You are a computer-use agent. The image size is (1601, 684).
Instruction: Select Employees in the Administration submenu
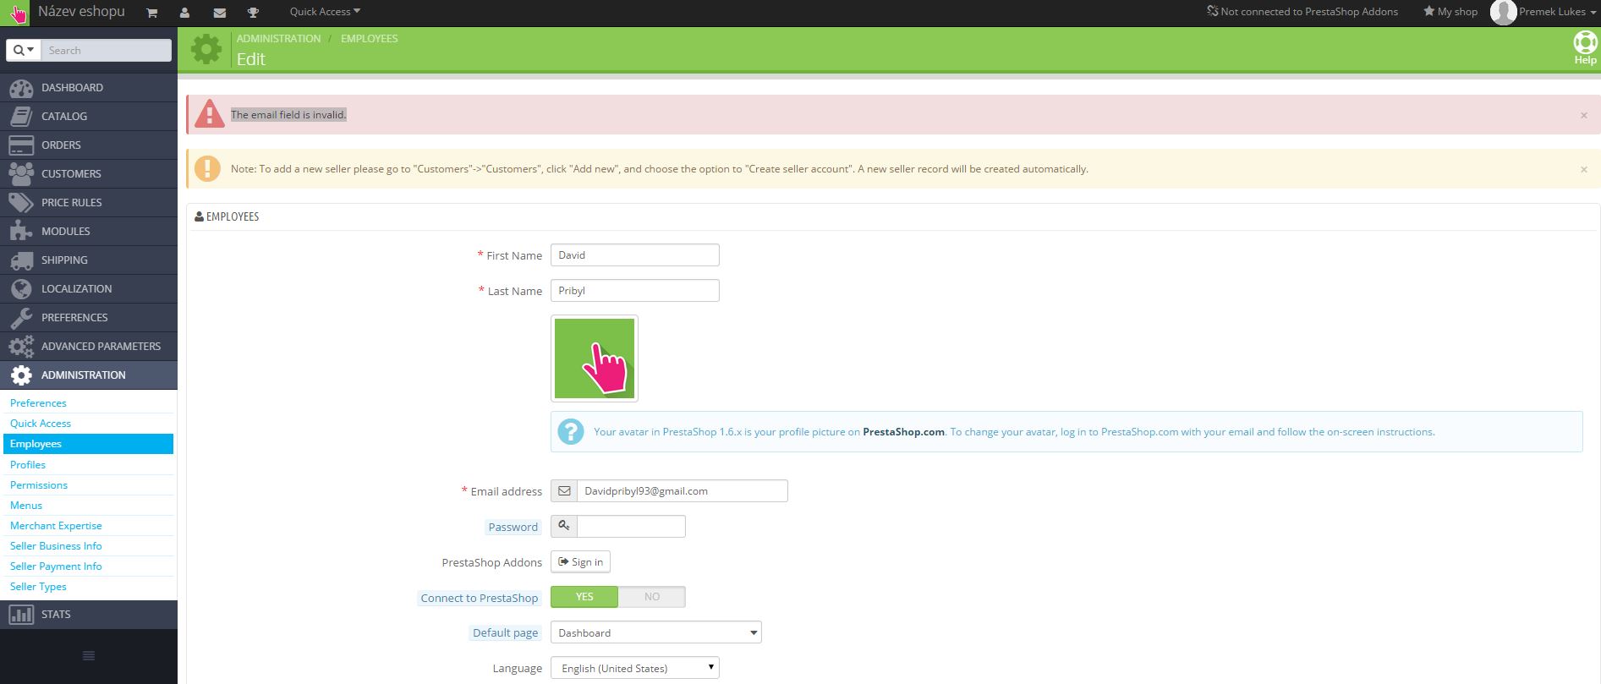point(89,444)
